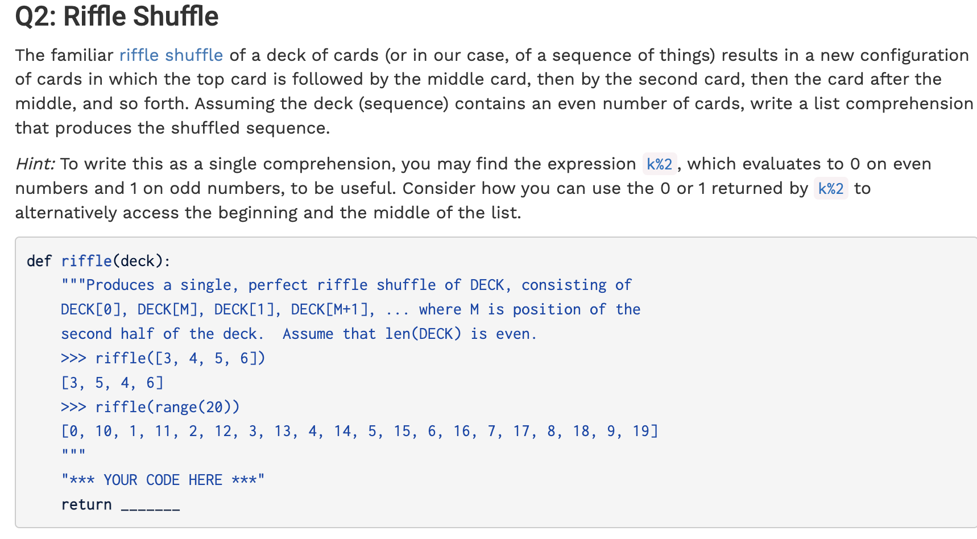The width and height of the screenshot is (977, 539).
Task: Open the riffle shuffle hyperlink
Action: [171, 55]
